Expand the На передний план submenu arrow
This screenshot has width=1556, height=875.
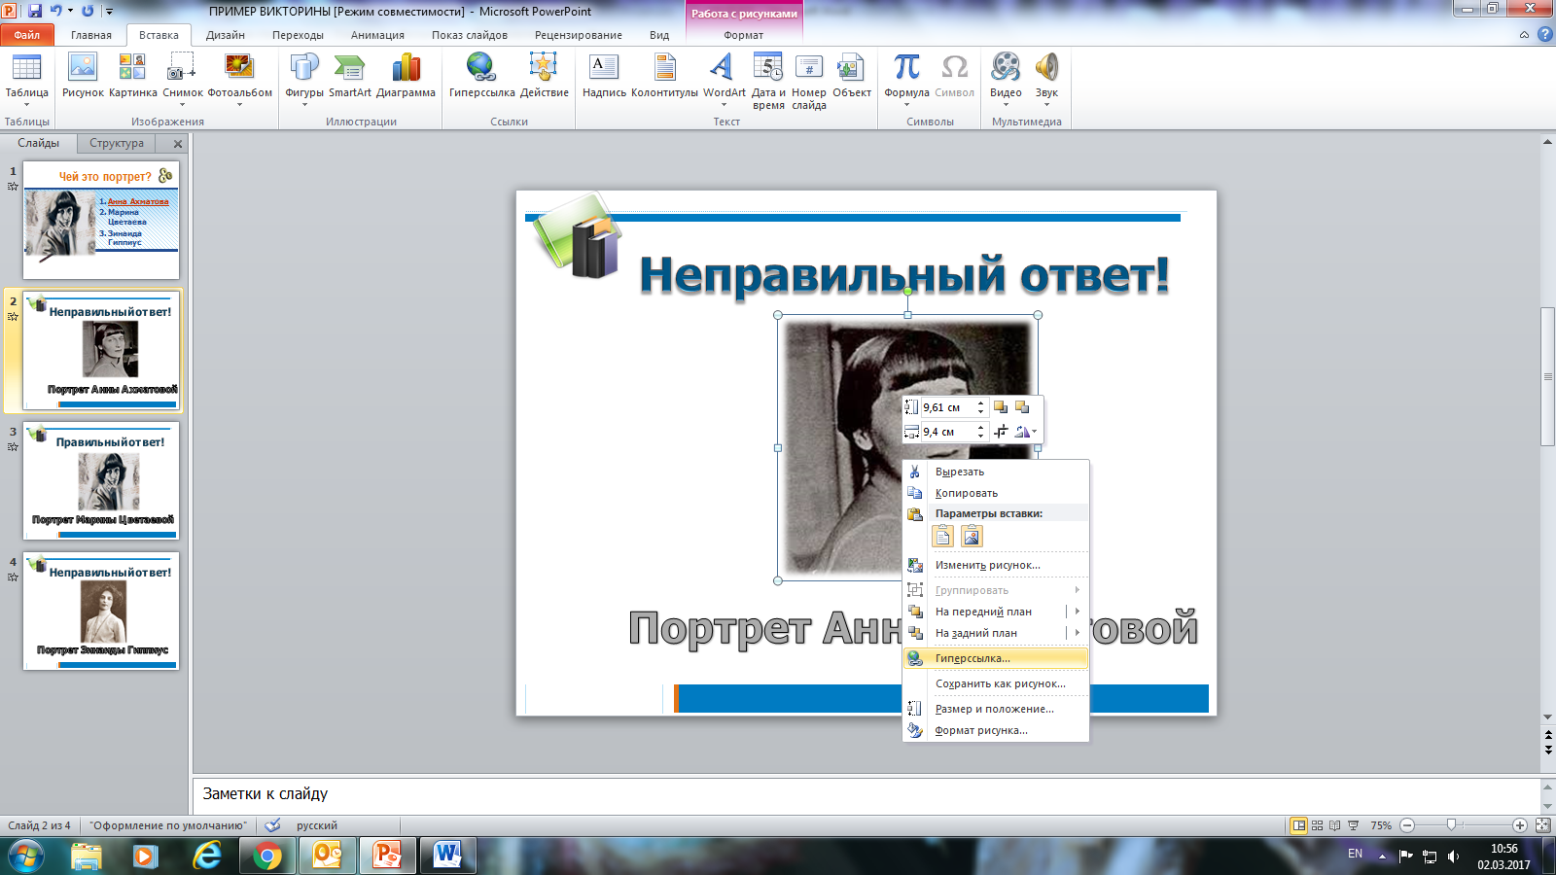tap(1078, 612)
